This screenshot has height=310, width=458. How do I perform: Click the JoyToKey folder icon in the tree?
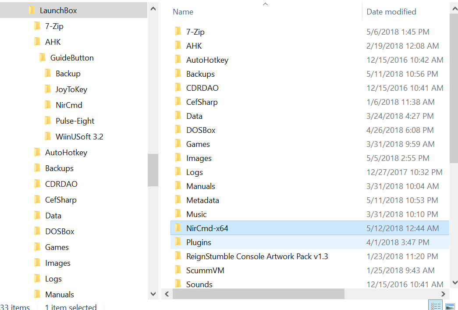tap(48, 89)
